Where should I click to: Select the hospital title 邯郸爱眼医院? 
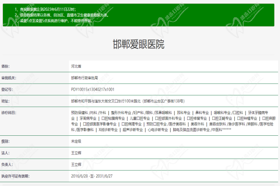click(x=139, y=44)
